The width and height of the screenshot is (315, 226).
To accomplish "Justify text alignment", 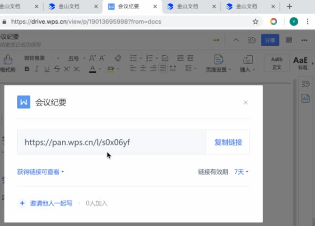I will pyautogui.click(x=163, y=69).
